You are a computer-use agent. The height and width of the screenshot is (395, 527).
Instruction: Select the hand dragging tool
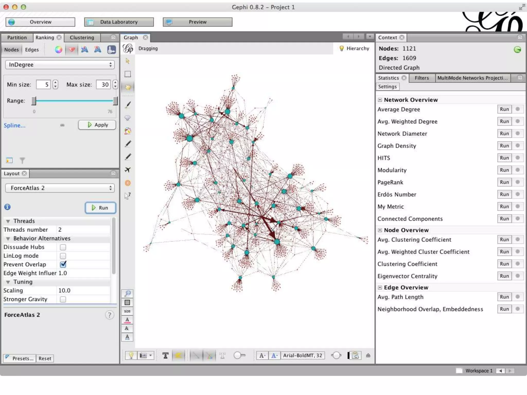tap(128, 87)
